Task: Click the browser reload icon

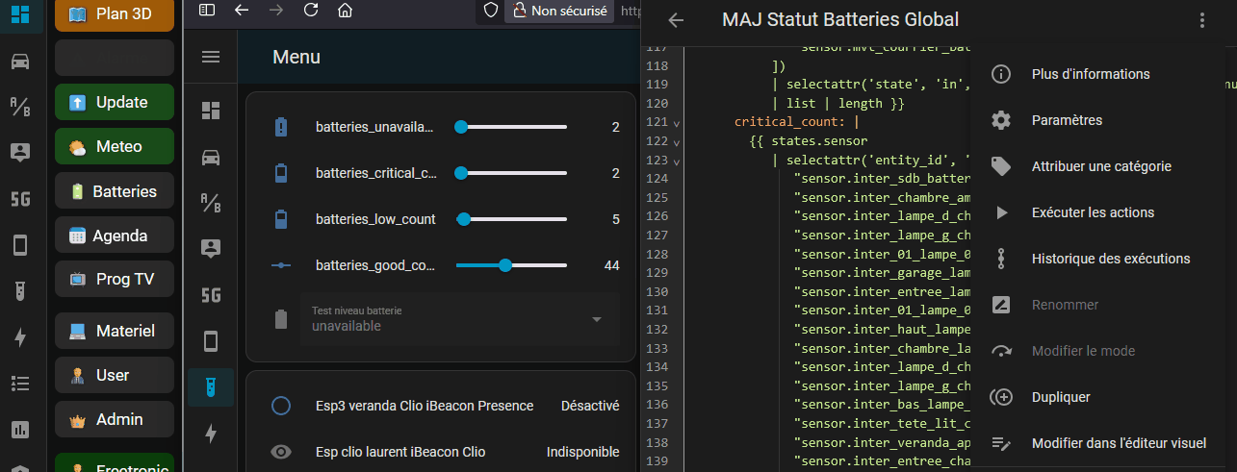Action: (311, 11)
